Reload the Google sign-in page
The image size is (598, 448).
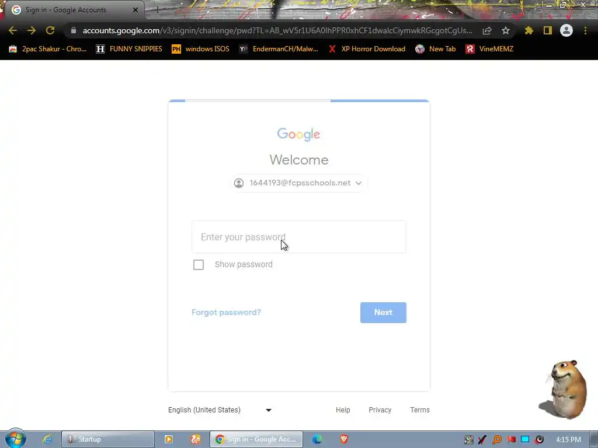click(50, 30)
